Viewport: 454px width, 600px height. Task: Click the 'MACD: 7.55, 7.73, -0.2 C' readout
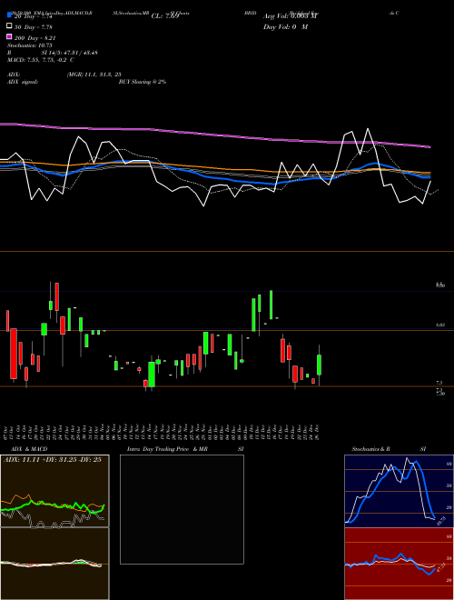click(x=41, y=60)
